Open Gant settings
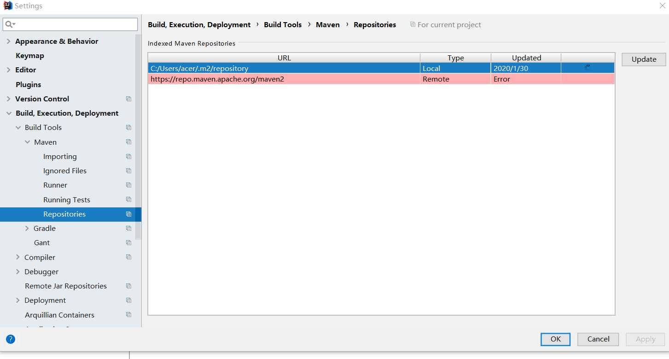669x359 pixels. 42,243
